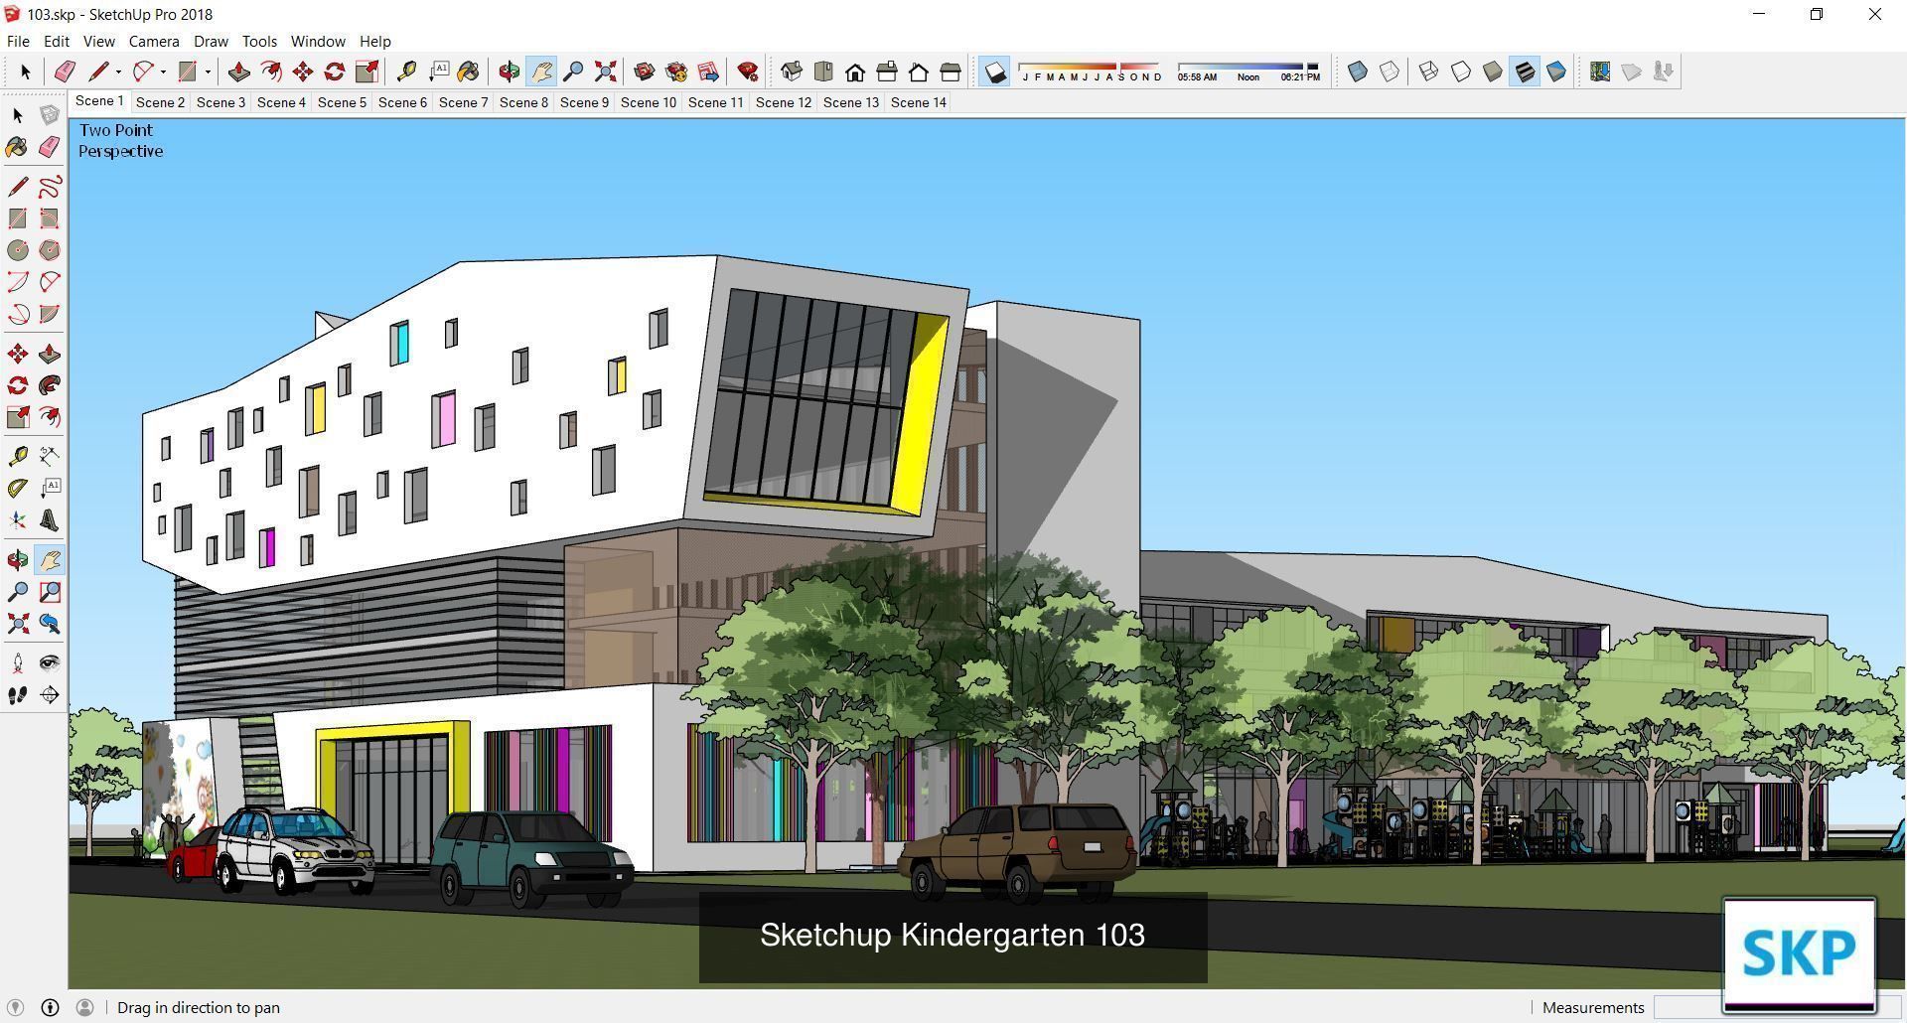Image resolution: width=1907 pixels, height=1023 pixels.
Task: Select the Look Around eye tool
Action: (50, 663)
